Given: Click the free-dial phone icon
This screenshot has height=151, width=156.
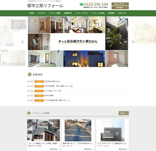Looking at the screenshot, I should pos(82,4).
